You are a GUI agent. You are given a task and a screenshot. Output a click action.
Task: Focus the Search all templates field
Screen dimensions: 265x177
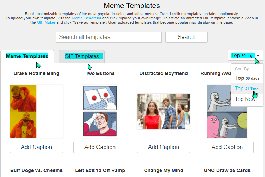[x=109, y=37]
